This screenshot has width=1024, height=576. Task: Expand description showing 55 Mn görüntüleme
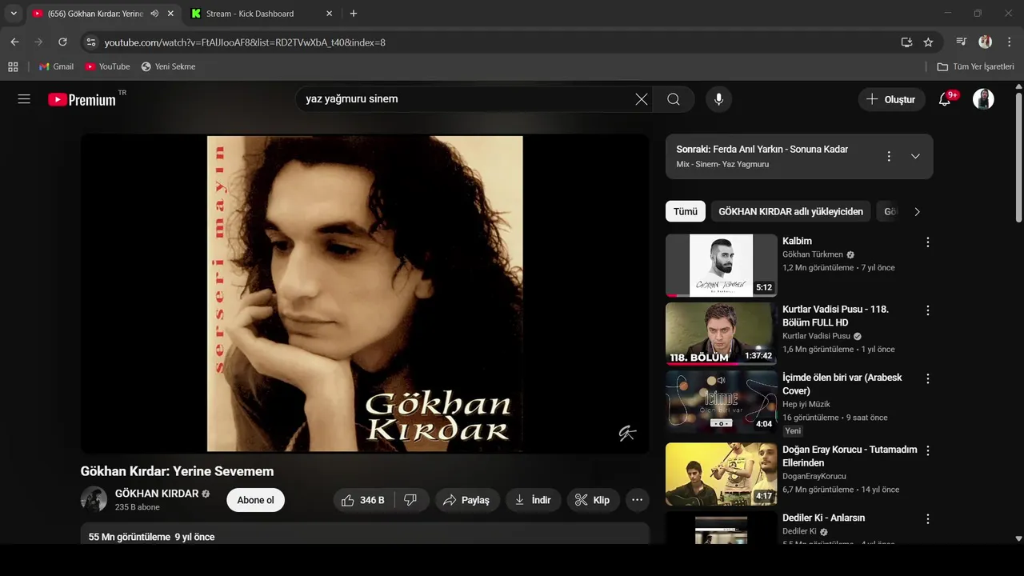click(365, 534)
